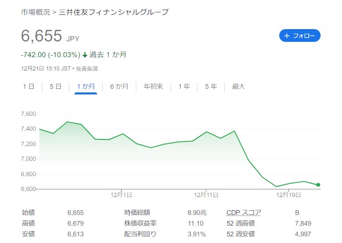Screen dimensions: 342x243
Task: Click the down arrow beside price change
Action: coord(85,55)
